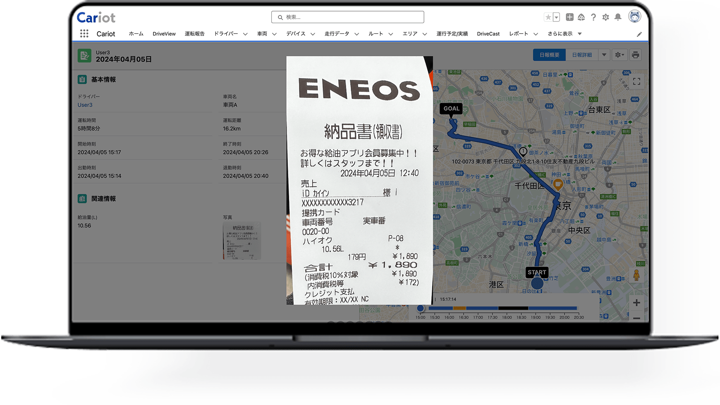The image size is (720, 405).
Task: Open the ドライバー tab
Action: (x=226, y=34)
